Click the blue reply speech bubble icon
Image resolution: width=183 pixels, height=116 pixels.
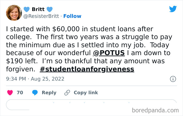tap(35, 93)
